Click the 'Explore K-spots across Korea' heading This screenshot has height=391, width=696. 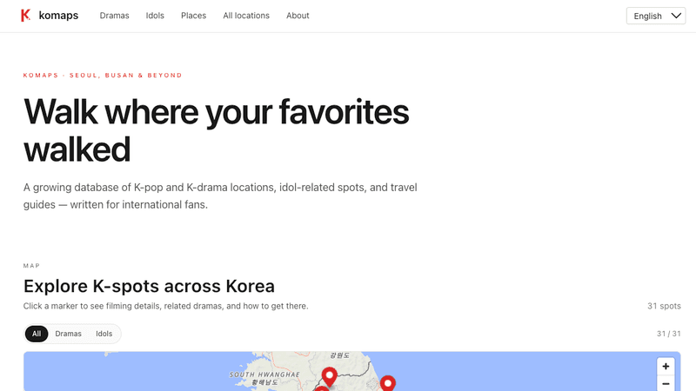[x=149, y=286]
